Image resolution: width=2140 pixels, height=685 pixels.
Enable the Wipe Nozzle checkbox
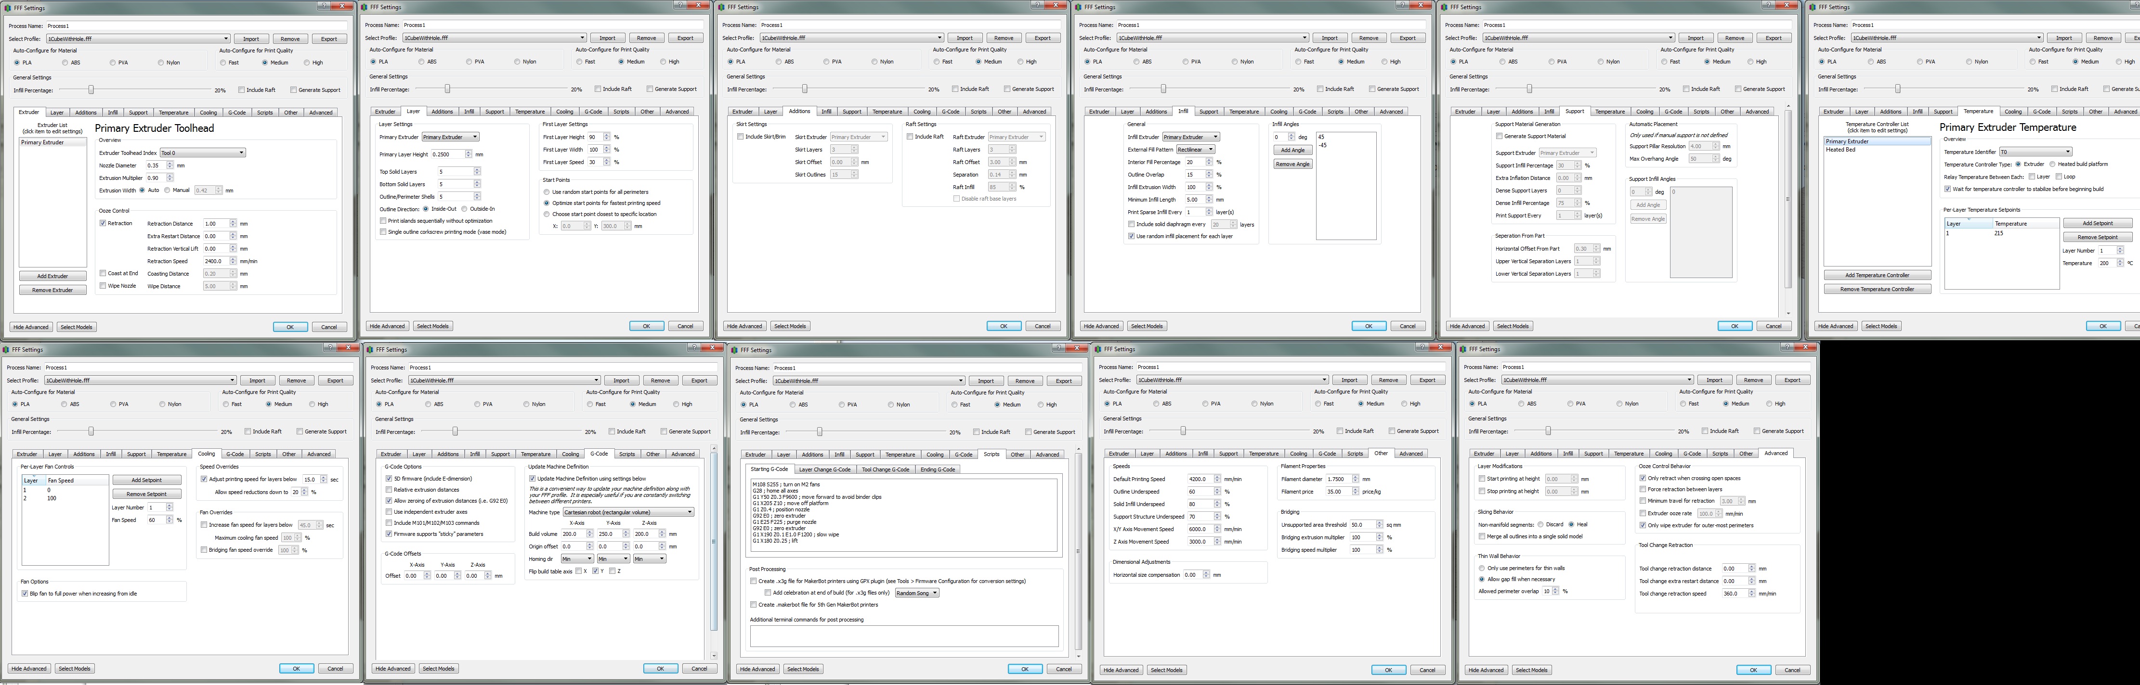103,286
